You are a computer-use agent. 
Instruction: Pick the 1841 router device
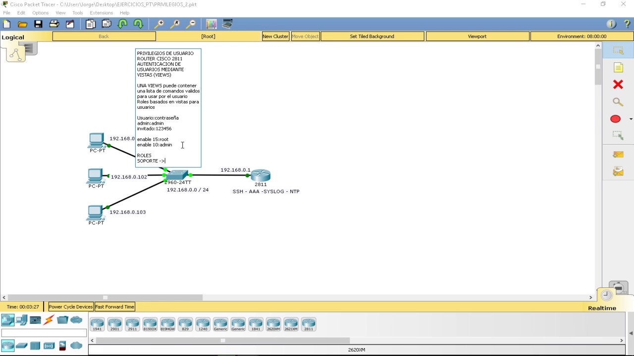coord(256,324)
